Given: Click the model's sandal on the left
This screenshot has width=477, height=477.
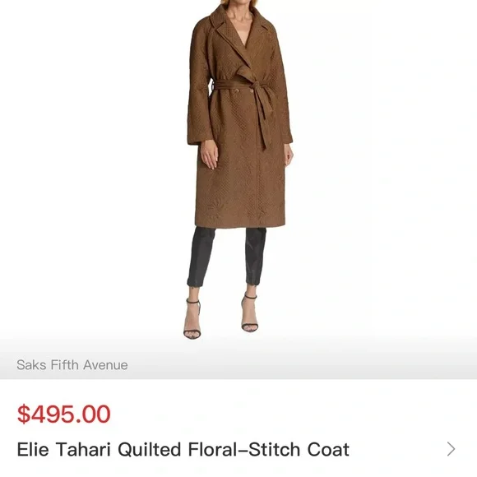Looking at the screenshot, I should [192, 319].
